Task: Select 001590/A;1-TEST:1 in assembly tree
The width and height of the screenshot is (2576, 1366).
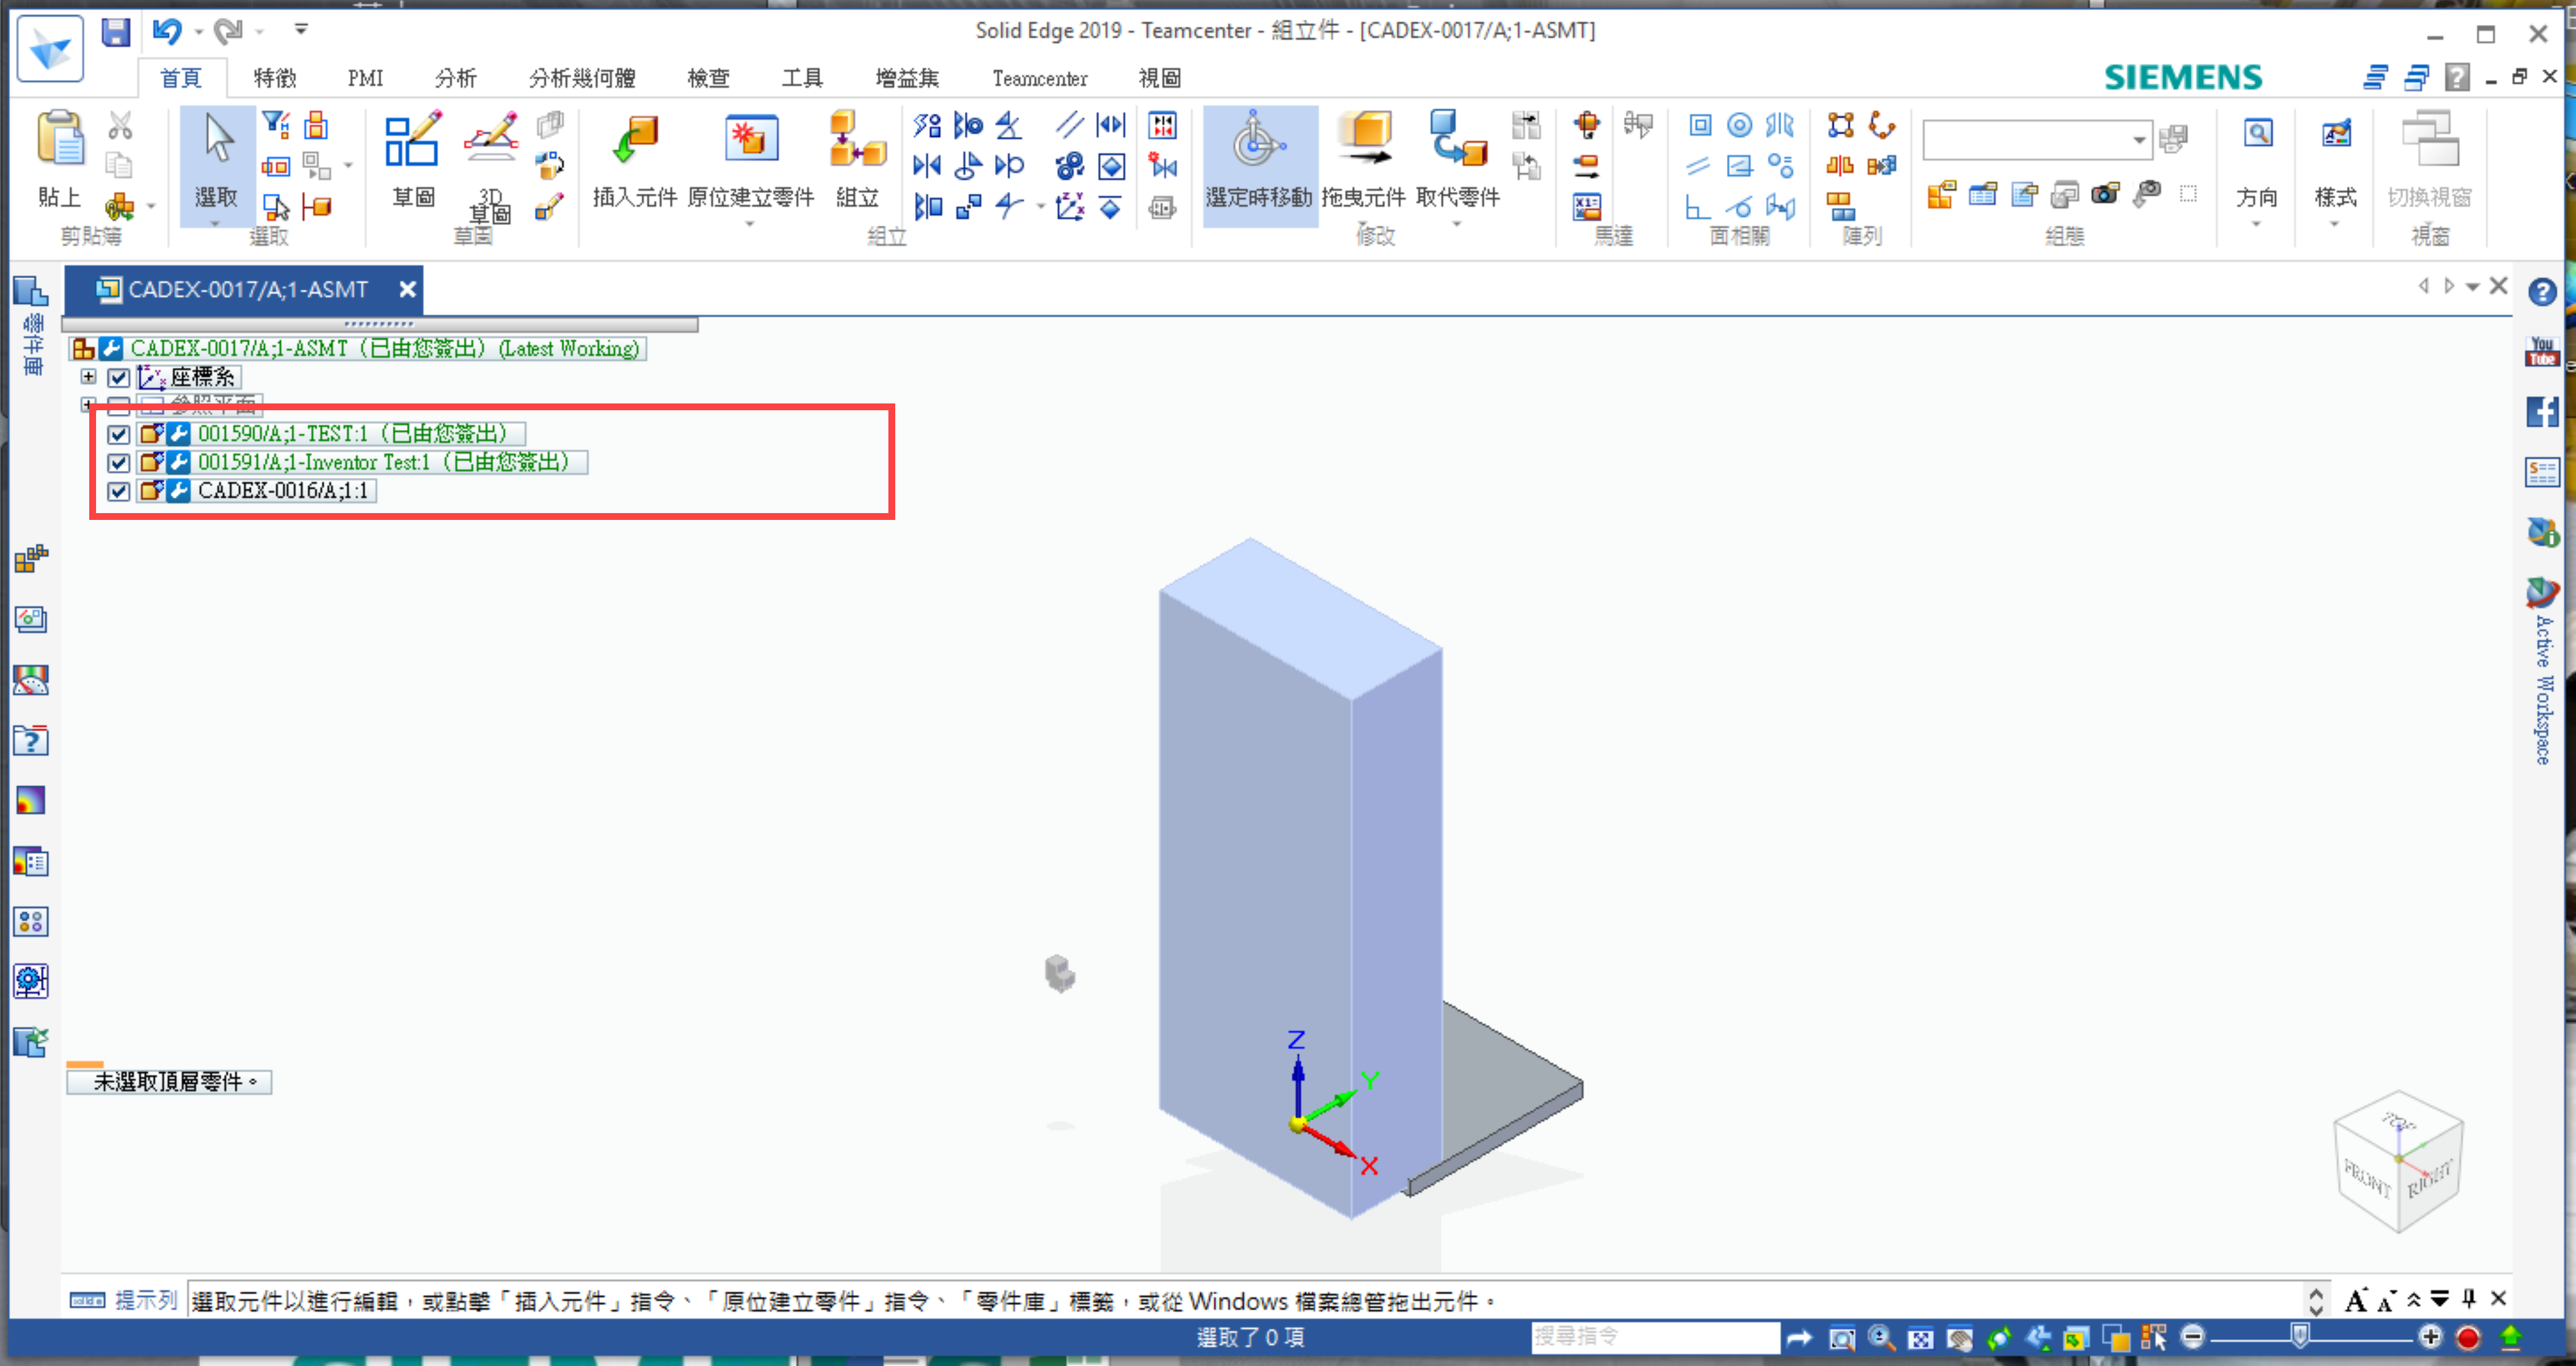Action: pyautogui.click(x=353, y=434)
